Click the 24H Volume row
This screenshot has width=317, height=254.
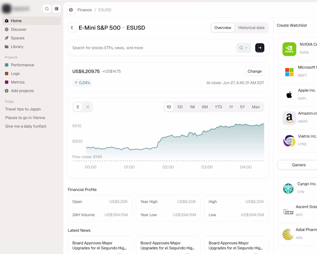click(x=100, y=215)
